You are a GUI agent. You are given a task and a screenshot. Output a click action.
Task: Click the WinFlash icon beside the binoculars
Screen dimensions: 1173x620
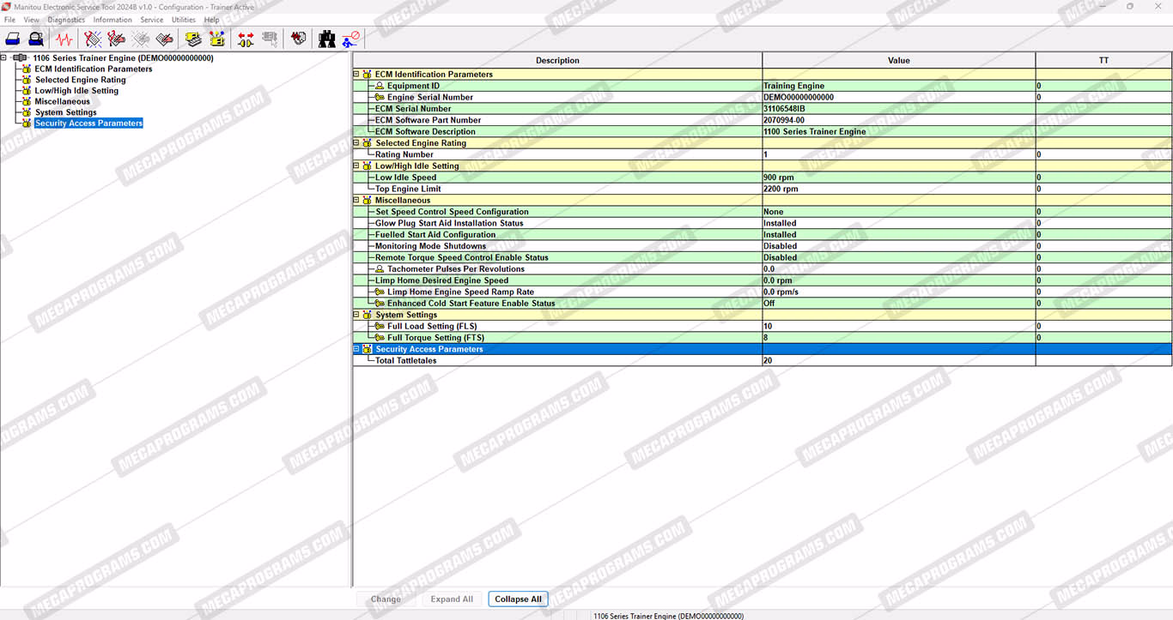click(x=351, y=39)
